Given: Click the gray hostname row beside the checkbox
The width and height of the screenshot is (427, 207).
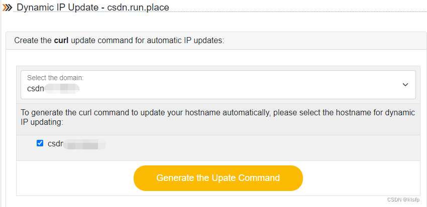Looking at the screenshot, I should (x=218, y=148).
